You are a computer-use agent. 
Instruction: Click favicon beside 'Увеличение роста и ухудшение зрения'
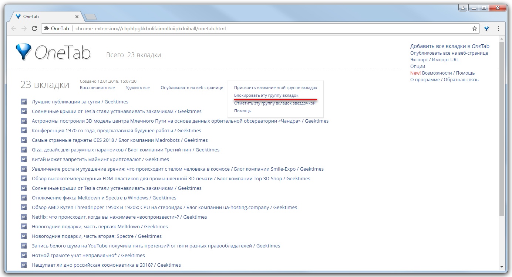(x=24, y=169)
